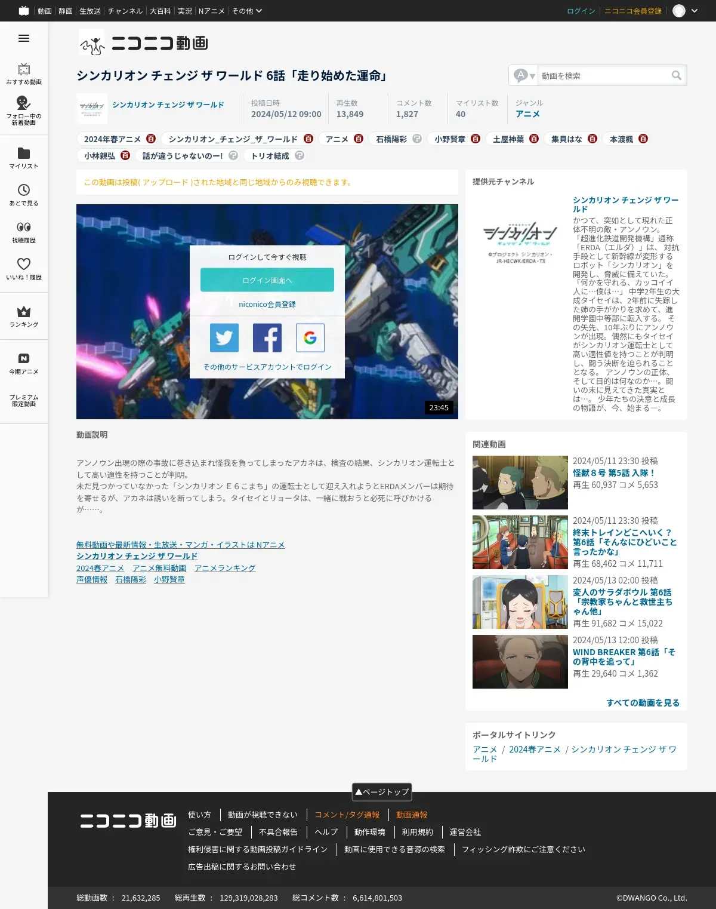716x909 pixels.
Task: Click niconico会員登録 link in login box
Action: tap(267, 304)
